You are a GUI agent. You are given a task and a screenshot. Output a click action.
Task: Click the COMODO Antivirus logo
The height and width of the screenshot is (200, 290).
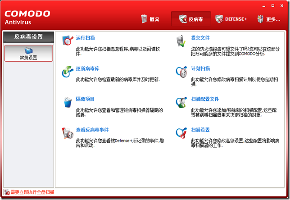(27, 18)
